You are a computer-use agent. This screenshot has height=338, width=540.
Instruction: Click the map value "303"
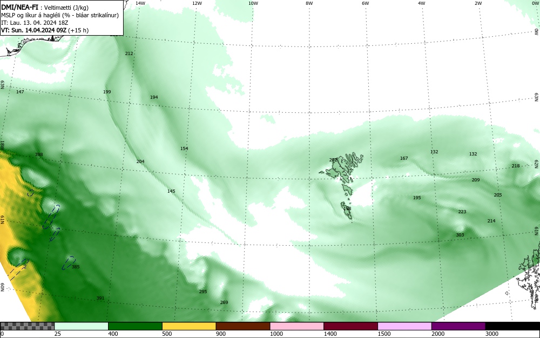(x=460, y=235)
